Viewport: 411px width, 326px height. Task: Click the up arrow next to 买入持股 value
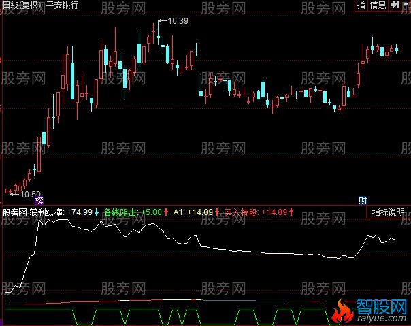pyautogui.click(x=291, y=212)
